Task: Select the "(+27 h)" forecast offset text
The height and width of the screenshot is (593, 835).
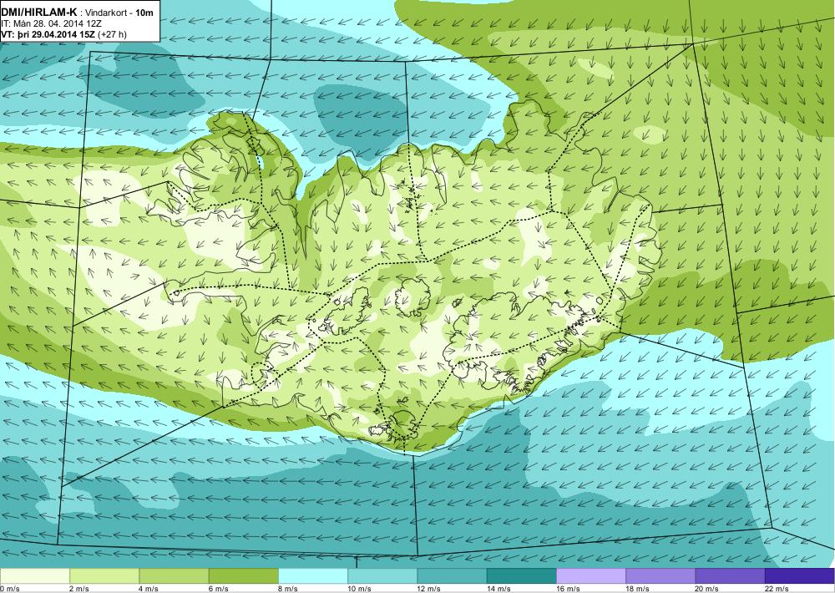Action: pyautogui.click(x=113, y=34)
